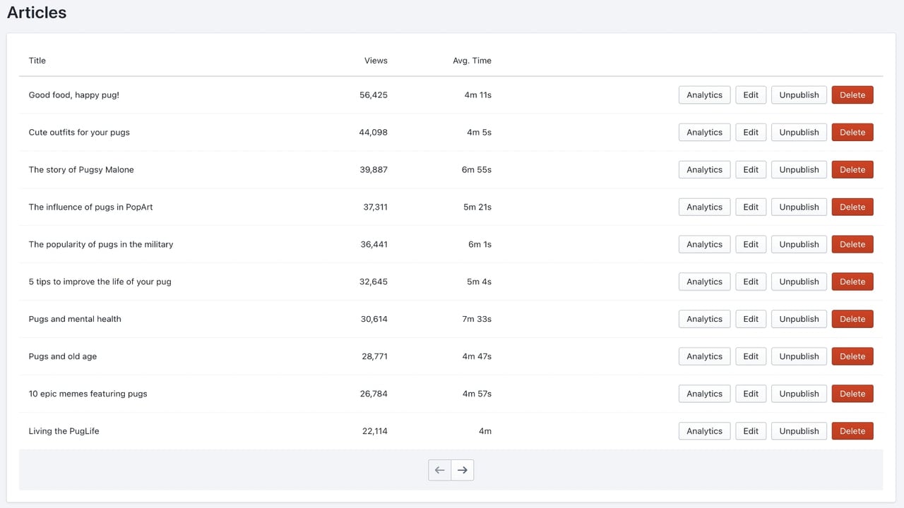Unpublish 'Living the PugLife' article
The image size is (904, 508).
[x=799, y=432]
